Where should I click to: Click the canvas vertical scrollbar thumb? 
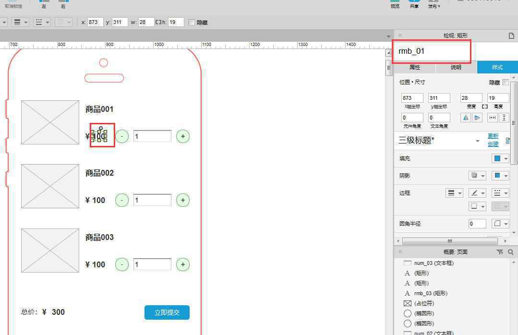tap(389, 67)
